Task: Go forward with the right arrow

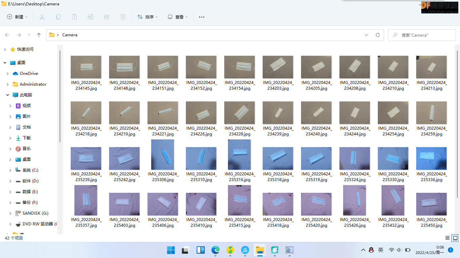Action: (19, 35)
